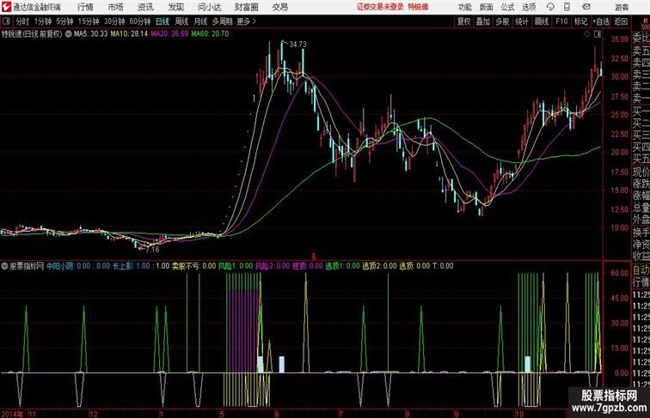Switch to the 30分钟 period tab
650x418 pixels.
click(x=114, y=21)
